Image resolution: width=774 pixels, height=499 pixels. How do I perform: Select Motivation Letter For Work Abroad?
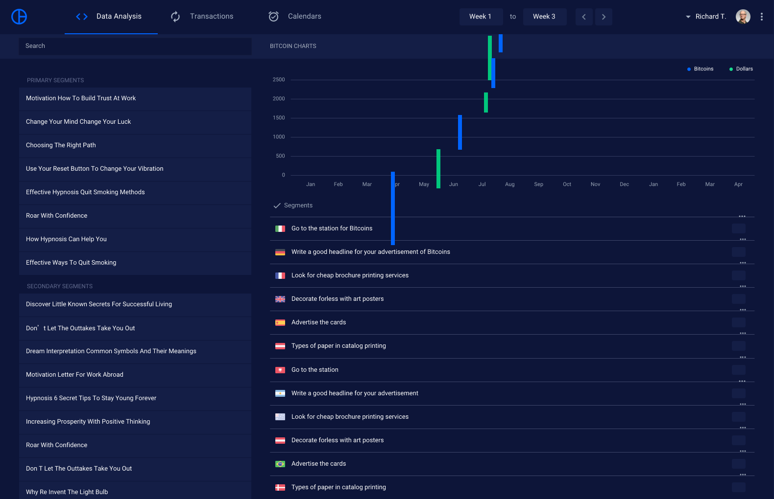point(135,375)
